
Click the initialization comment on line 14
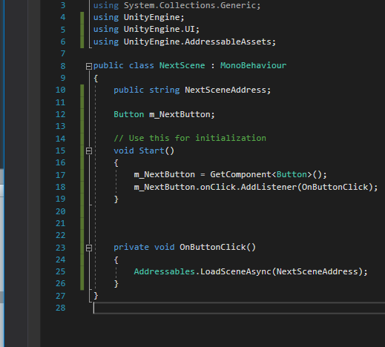(190, 138)
